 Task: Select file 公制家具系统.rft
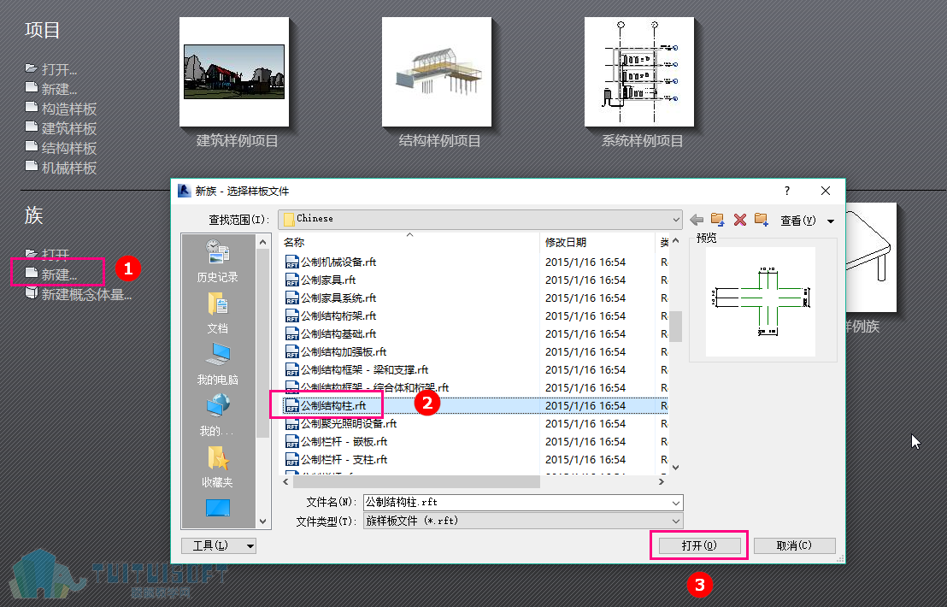click(331, 298)
